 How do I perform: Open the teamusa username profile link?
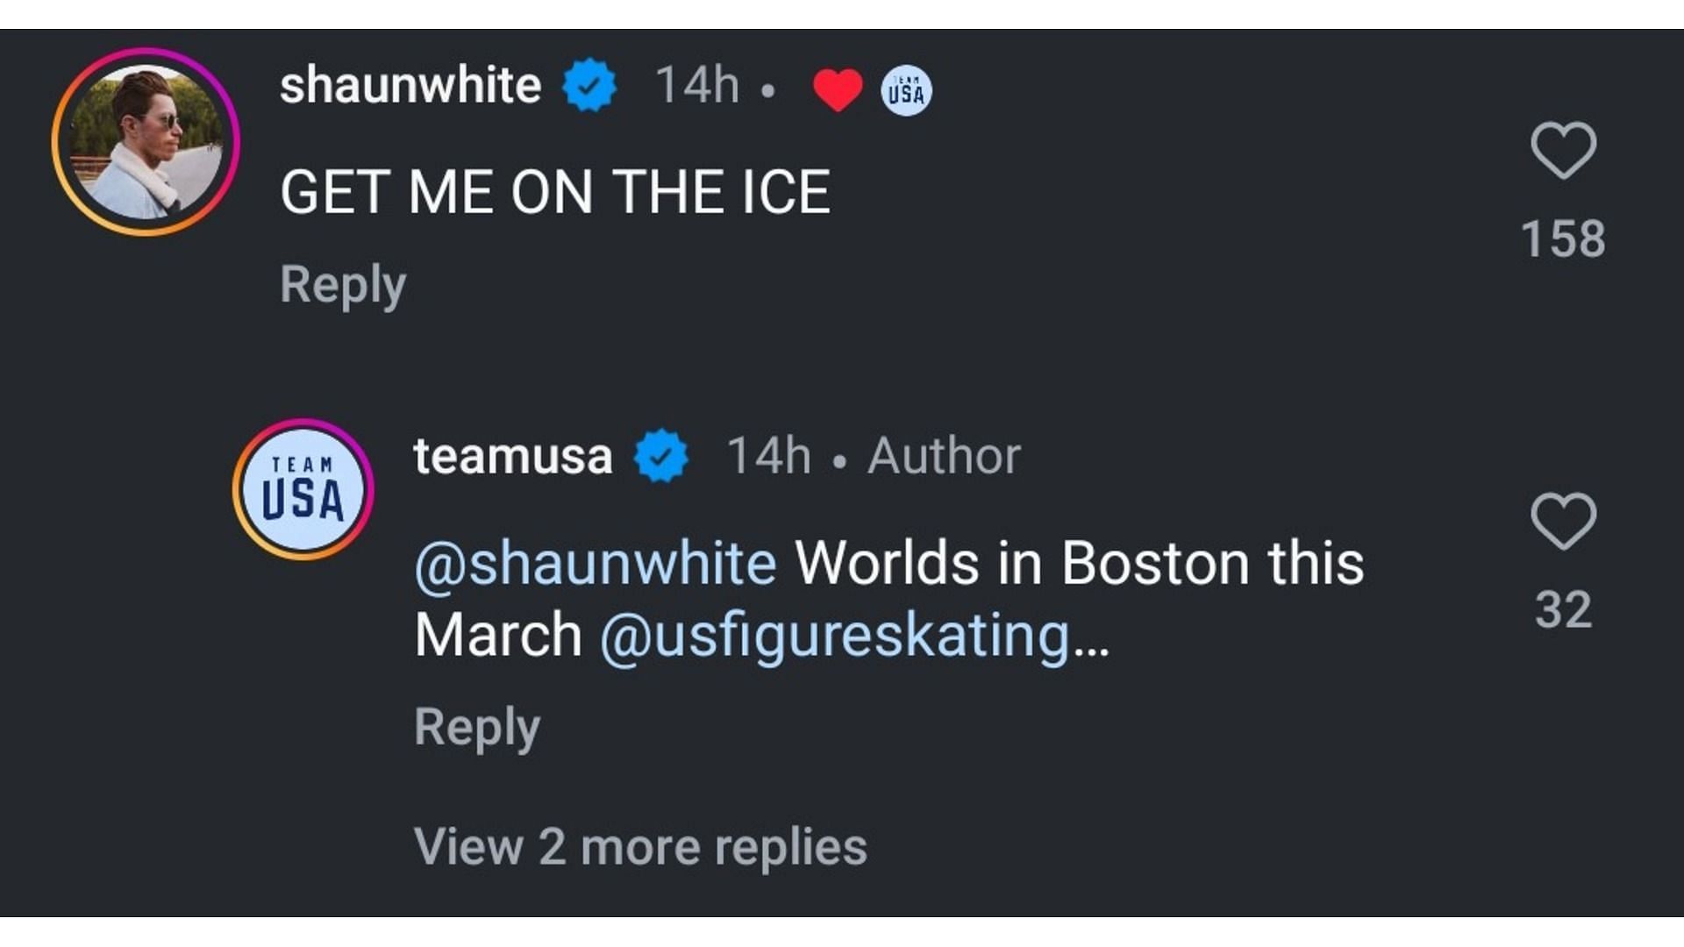click(x=513, y=456)
